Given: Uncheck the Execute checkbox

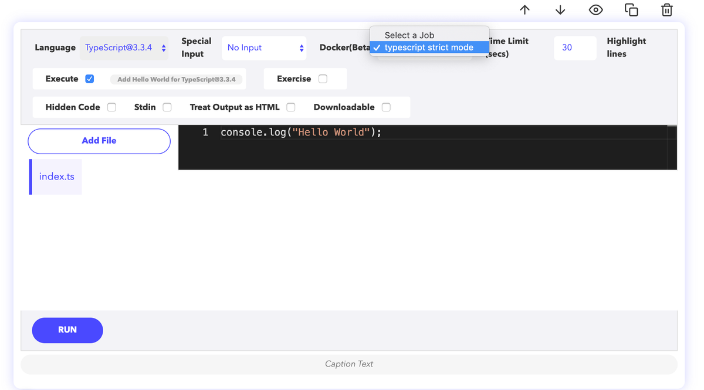Looking at the screenshot, I should click(90, 79).
